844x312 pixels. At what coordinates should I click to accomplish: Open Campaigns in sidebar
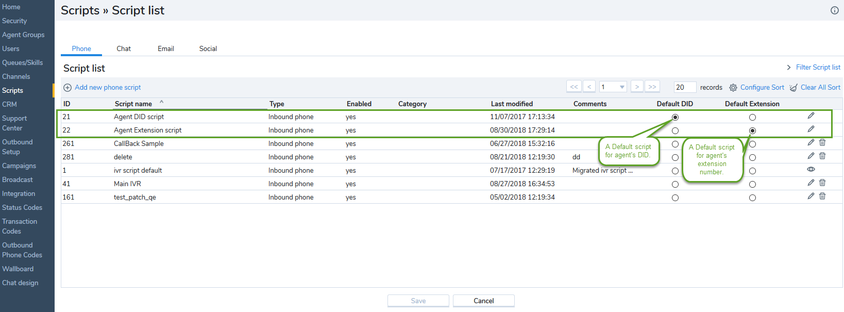tap(19, 166)
